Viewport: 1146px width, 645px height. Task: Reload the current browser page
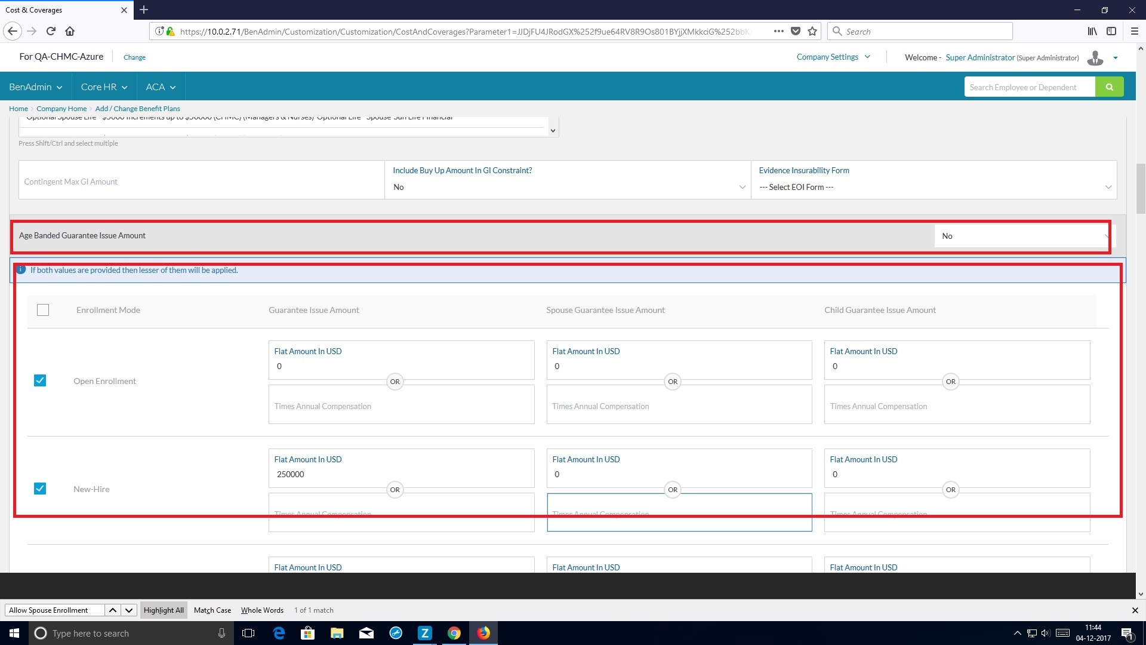pos(51,31)
